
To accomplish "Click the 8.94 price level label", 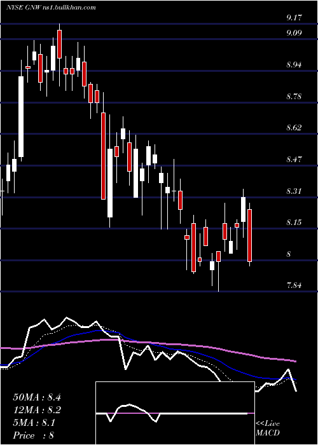I will tap(294, 65).
